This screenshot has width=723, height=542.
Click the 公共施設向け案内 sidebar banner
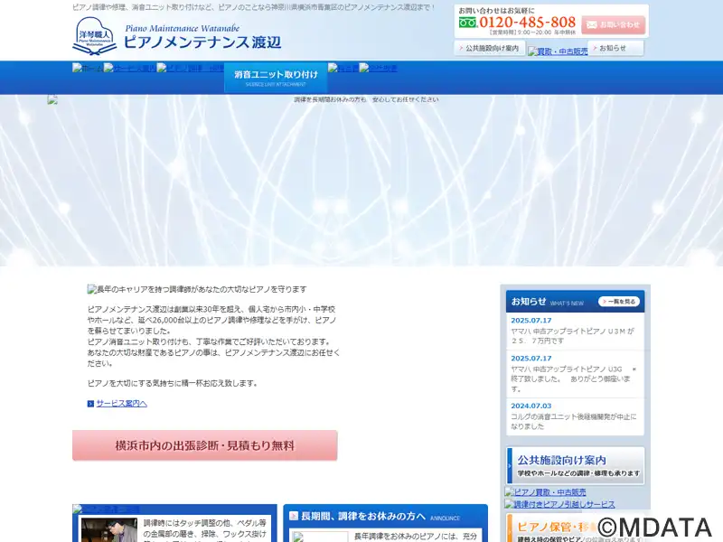(x=575, y=466)
